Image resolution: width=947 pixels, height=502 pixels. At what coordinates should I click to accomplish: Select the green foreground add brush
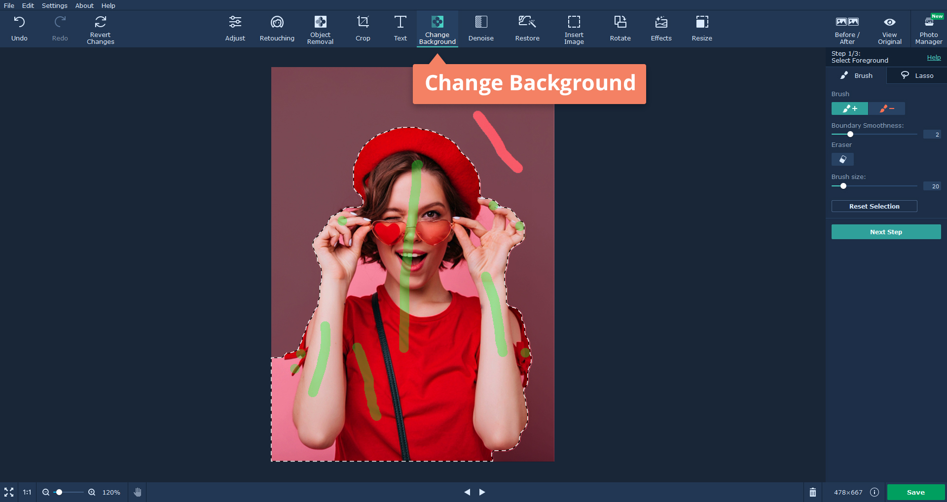coord(849,108)
